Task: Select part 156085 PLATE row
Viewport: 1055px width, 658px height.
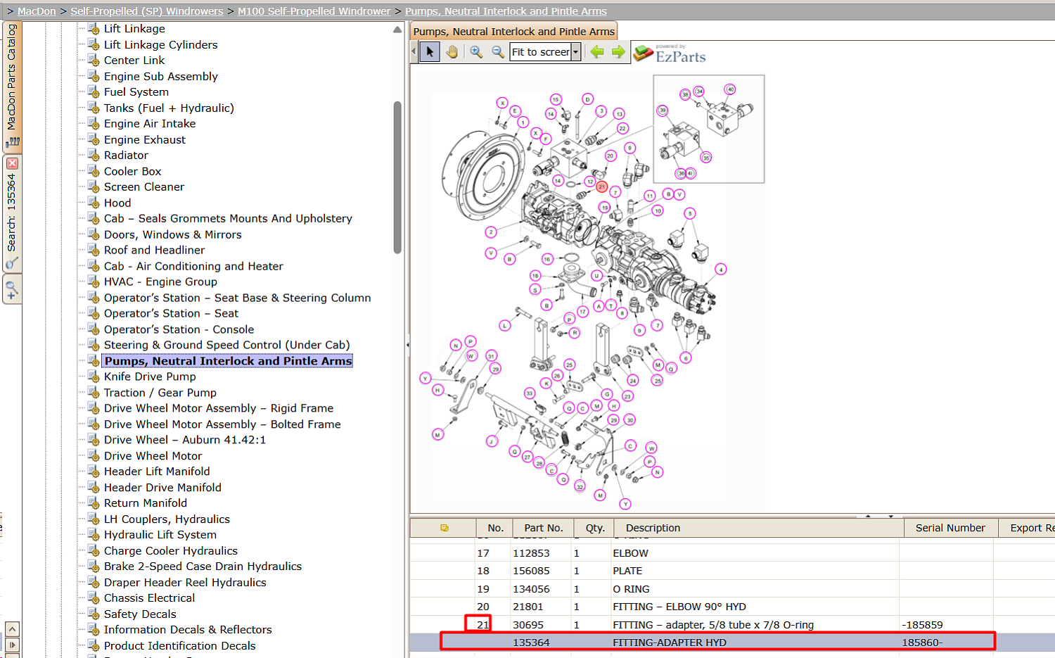Action: pos(732,571)
